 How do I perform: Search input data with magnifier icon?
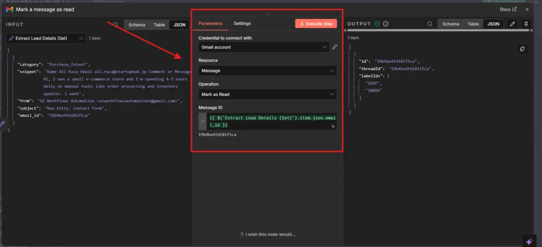[116, 24]
